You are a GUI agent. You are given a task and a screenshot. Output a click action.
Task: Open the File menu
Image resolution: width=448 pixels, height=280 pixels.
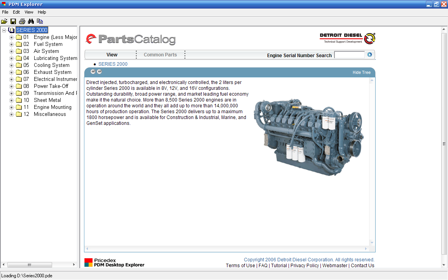pos(5,12)
